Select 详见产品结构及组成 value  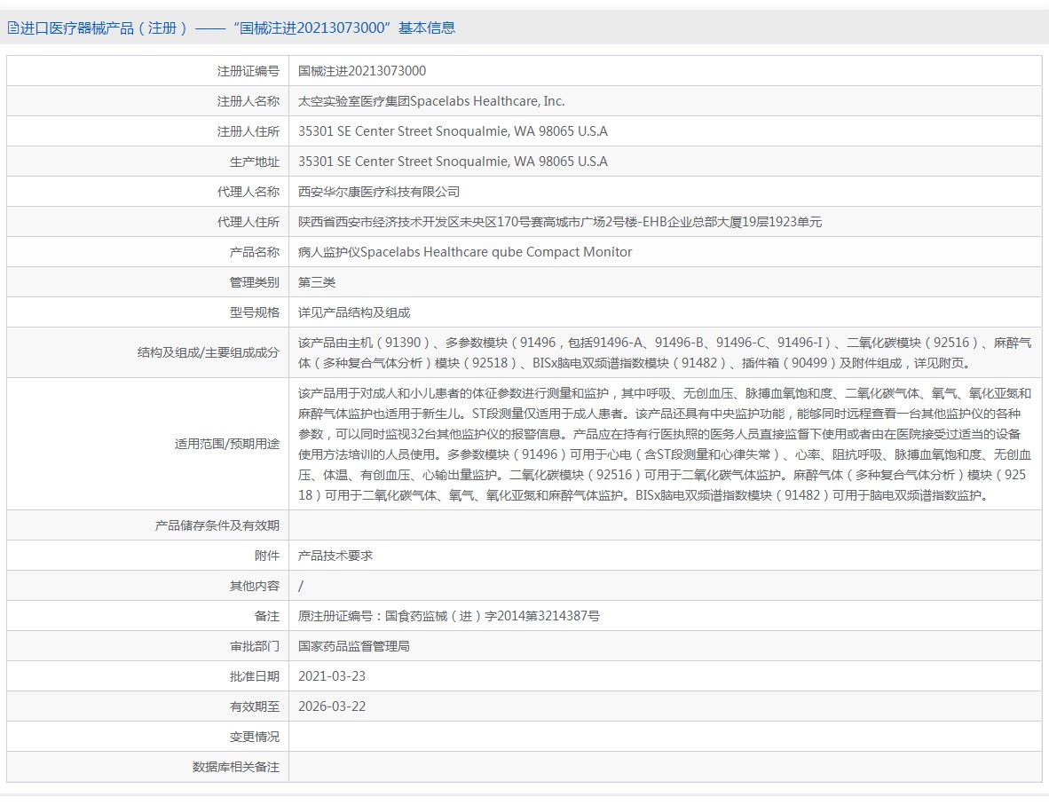click(x=354, y=312)
